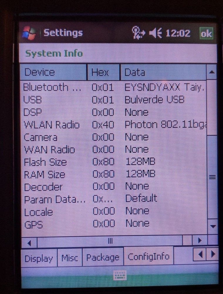Click the System Info heading
Screen dimensions: 223x294
point(54,54)
